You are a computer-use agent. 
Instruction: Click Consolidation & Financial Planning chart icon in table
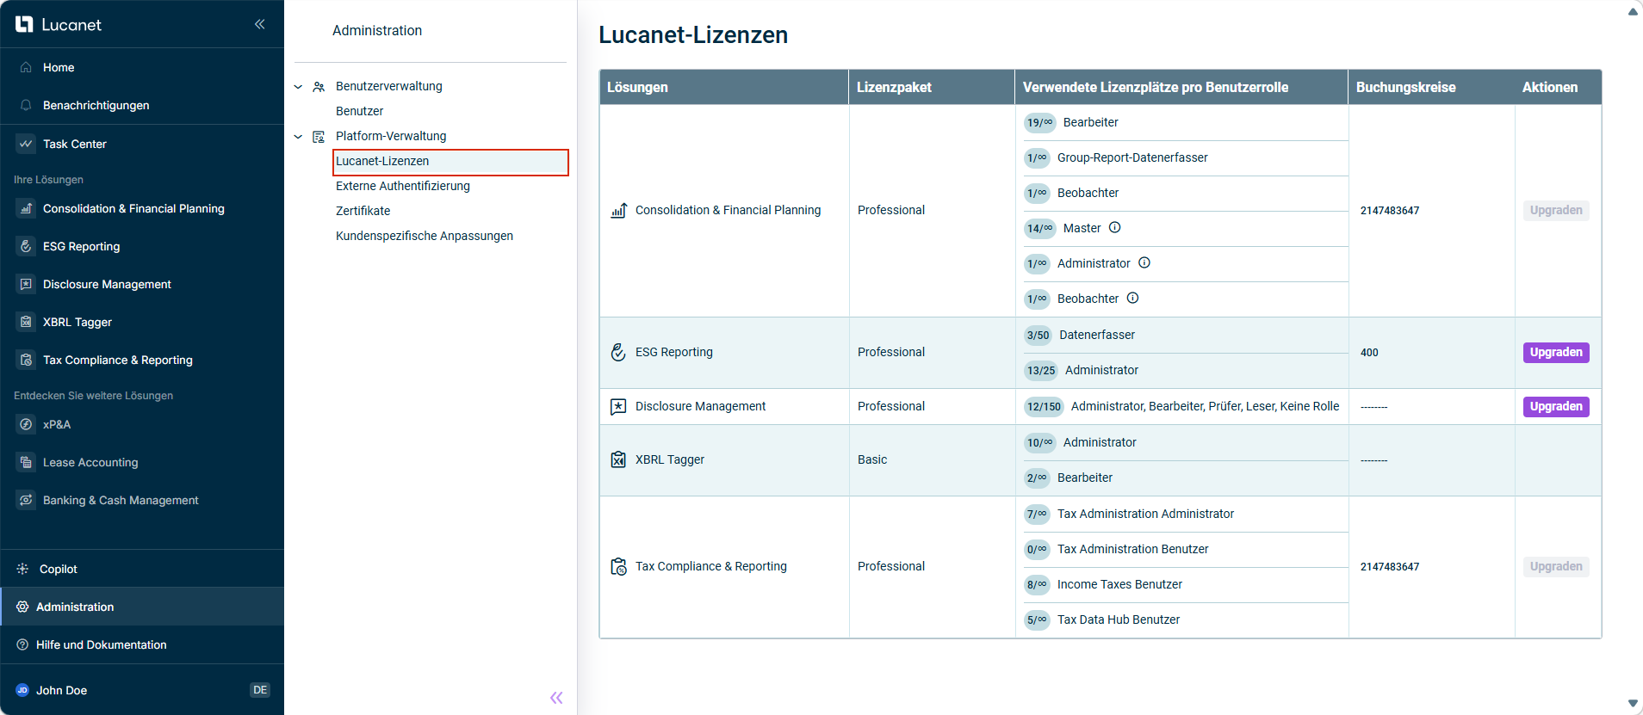point(618,210)
